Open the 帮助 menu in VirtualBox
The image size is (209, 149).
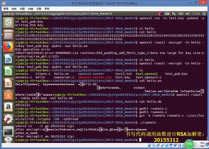(x=47, y=9)
